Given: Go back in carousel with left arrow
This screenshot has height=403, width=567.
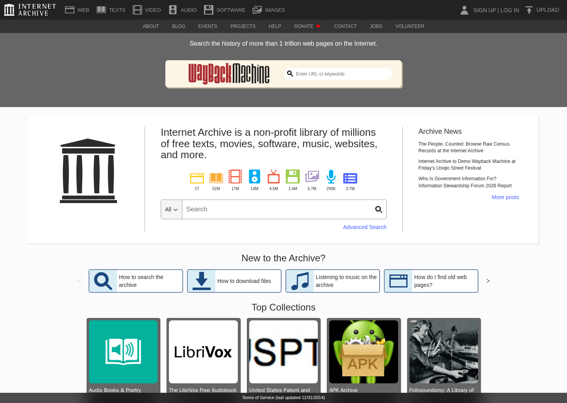Looking at the screenshot, I should click(x=79, y=281).
